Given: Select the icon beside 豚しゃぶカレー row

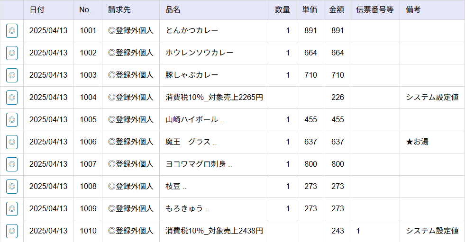Looking at the screenshot, I should (12, 75).
